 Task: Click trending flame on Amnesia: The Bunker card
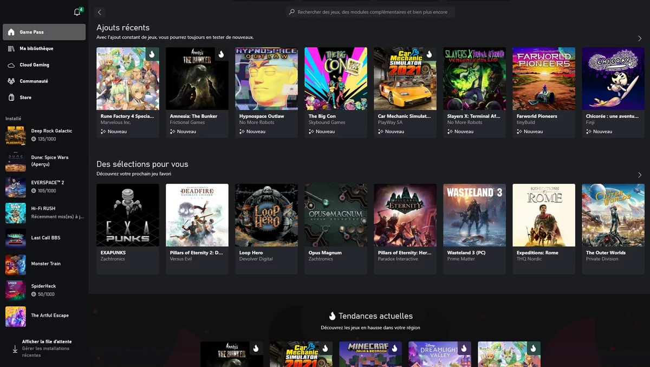pos(221,54)
